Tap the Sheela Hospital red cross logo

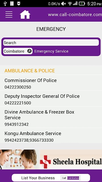[x=45, y=162]
